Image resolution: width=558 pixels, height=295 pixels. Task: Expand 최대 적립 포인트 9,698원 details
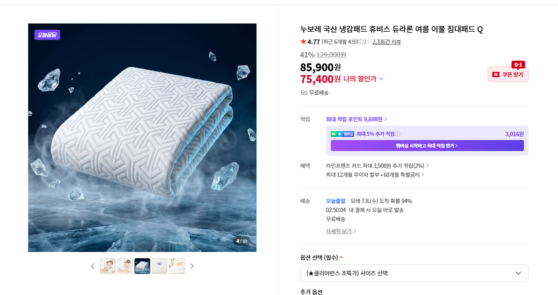tap(357, 119)
